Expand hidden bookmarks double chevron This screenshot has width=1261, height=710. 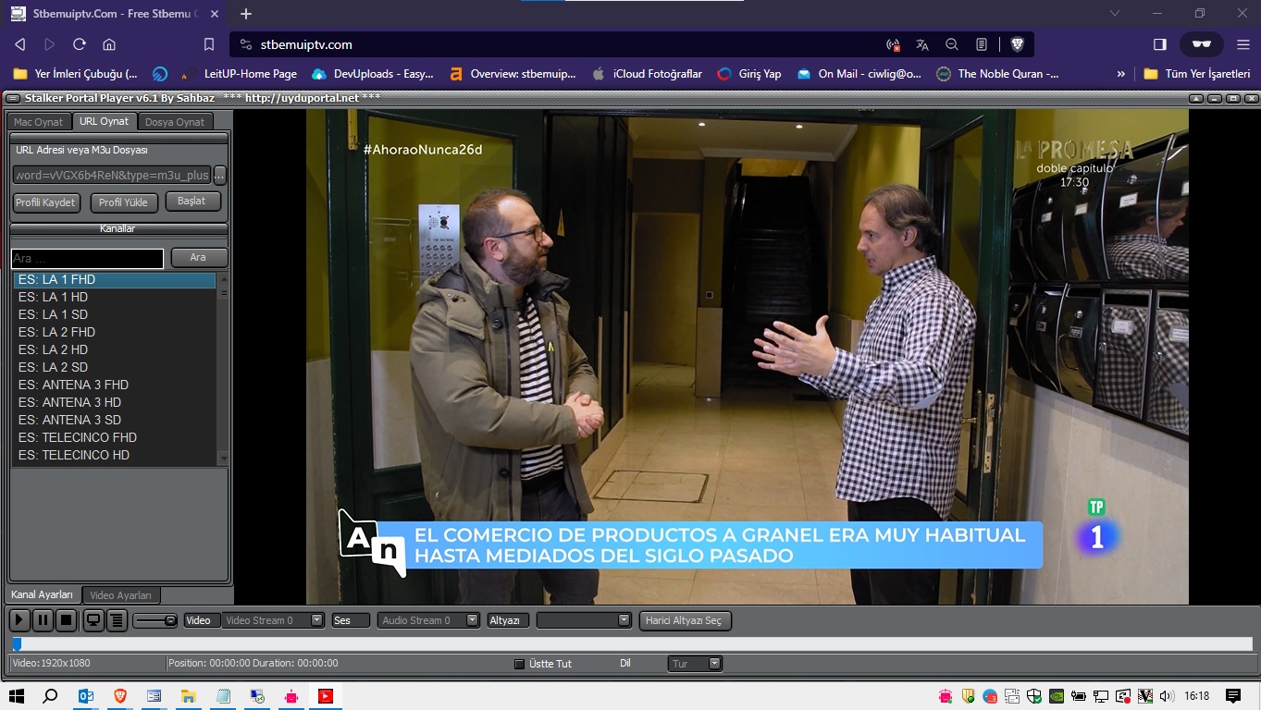pos(1121,74)
